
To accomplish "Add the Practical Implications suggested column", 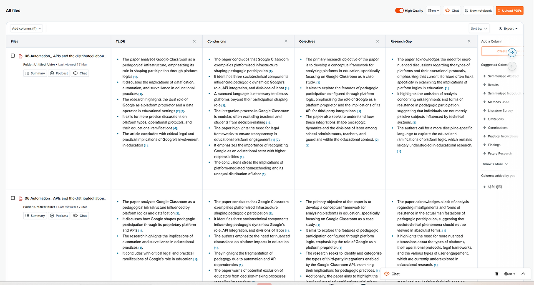I will [501, 136].
